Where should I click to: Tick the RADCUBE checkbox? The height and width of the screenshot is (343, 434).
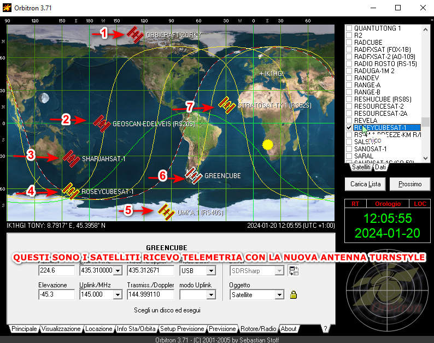pyautogui.click(x=349, y=42)
